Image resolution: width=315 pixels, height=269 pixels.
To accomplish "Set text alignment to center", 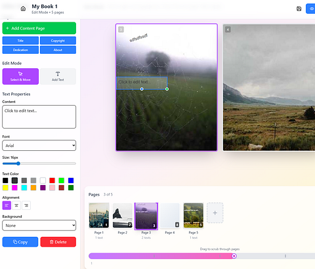I will (x=16, y=205).
